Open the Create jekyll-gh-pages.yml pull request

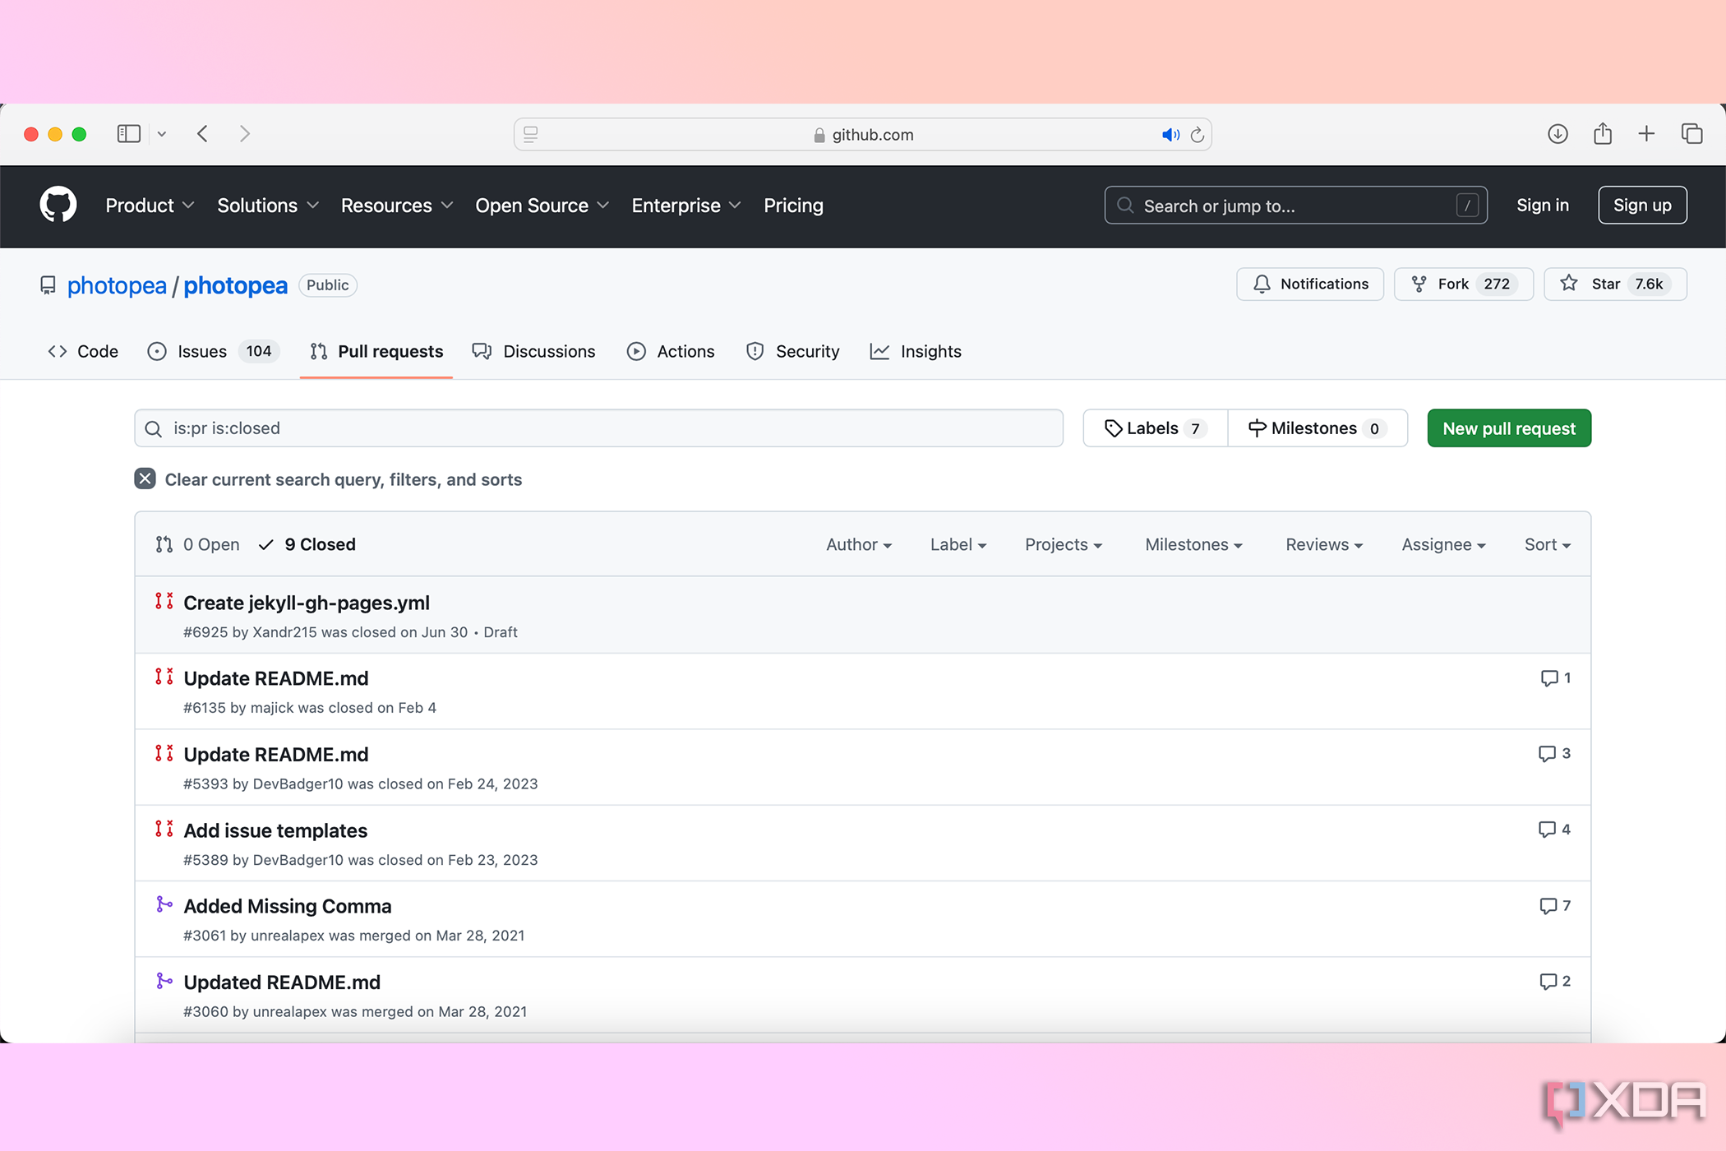(x=304, y=603)
